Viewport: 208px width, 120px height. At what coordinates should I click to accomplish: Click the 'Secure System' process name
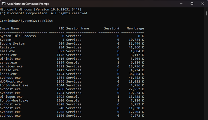click(x=12, y=44)
